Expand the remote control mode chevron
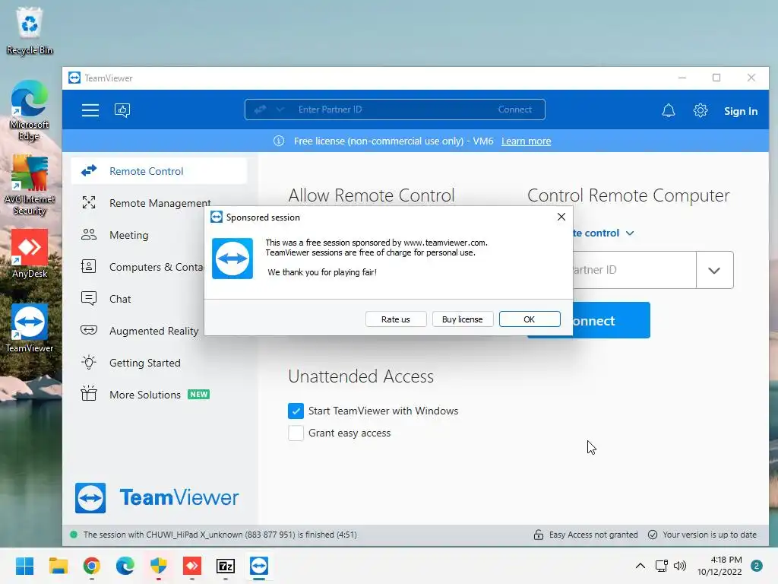 (x=630, y=233)
